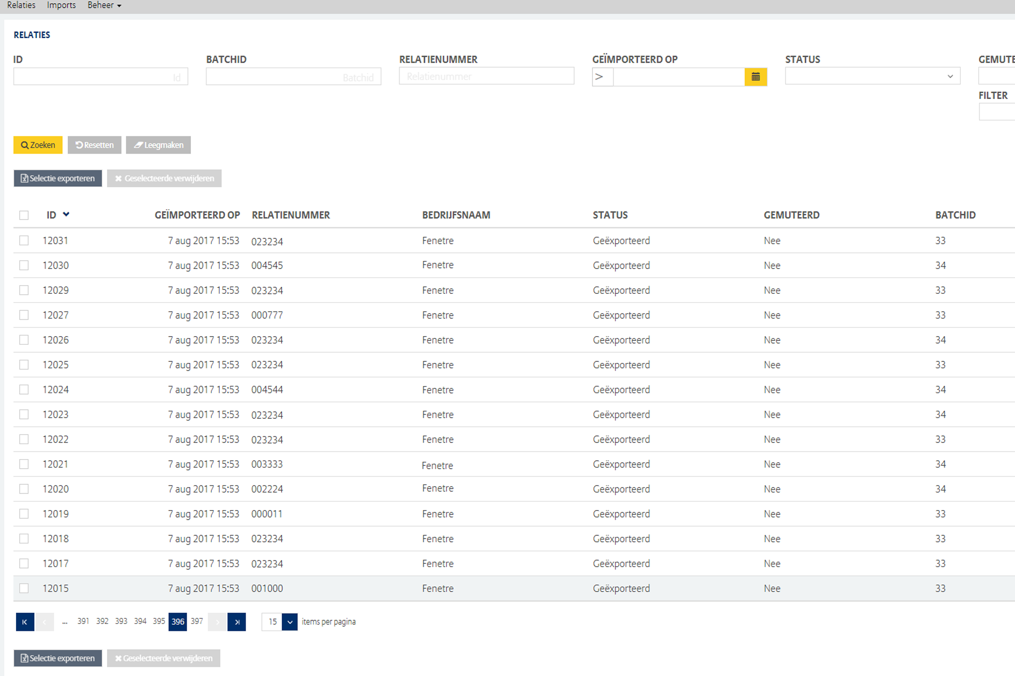Check the row for ID 12017
The width and height of the screenshot is (1015, 676).
(24, 563)
